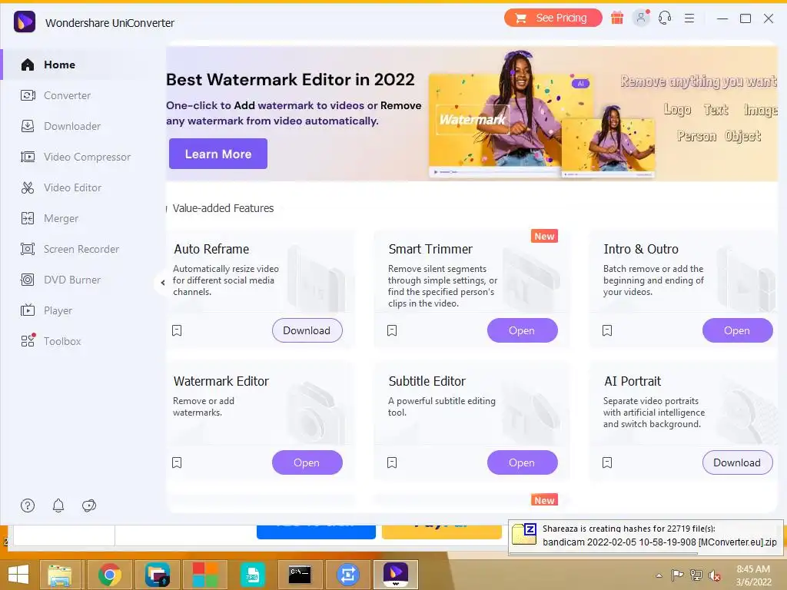Image resolution: width=787 pixels, height=590 pixels.
Task: Open File Explorer from the taskbar
Action: [x=60, y=575]
